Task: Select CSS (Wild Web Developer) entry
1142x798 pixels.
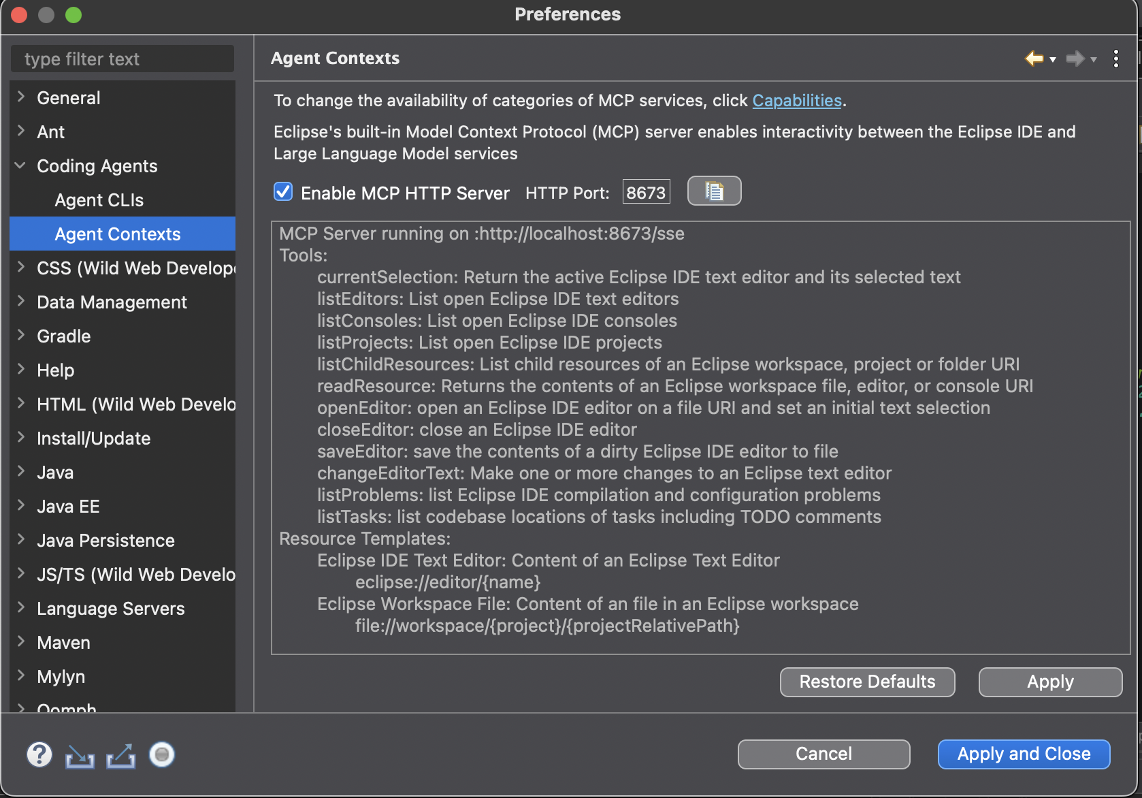Action: (136, 268)
